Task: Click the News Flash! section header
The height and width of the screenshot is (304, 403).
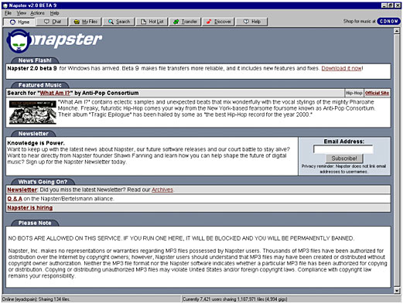Action: click(35, 60)
